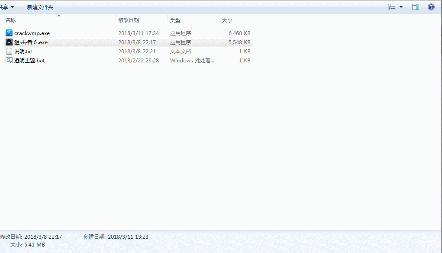442x253 pixels.
Task: Click the 6,460 KB size cell
Action: tap(239, 33)
